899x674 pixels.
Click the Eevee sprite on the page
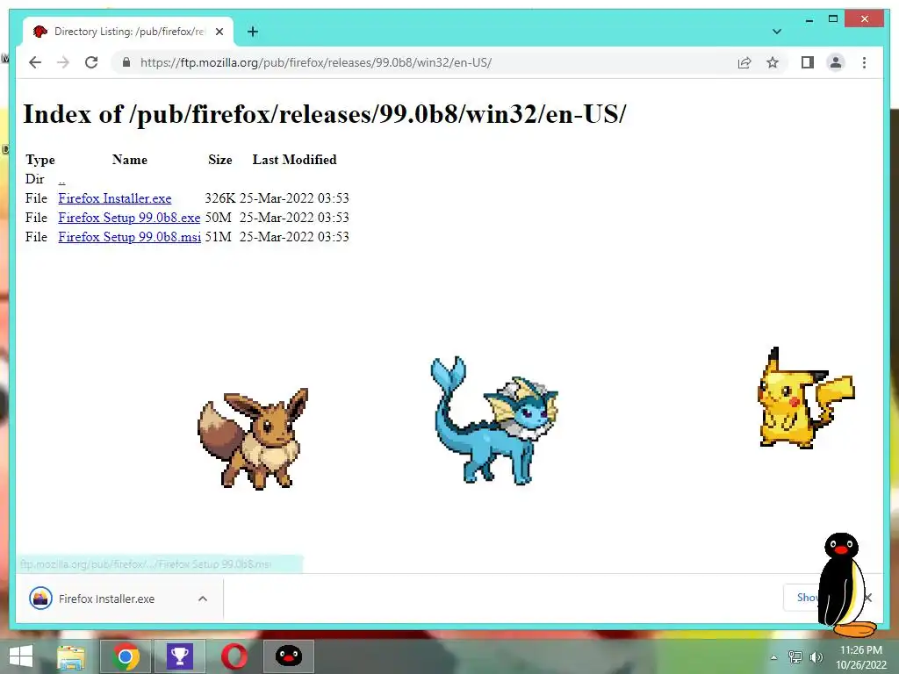point(252,439)
